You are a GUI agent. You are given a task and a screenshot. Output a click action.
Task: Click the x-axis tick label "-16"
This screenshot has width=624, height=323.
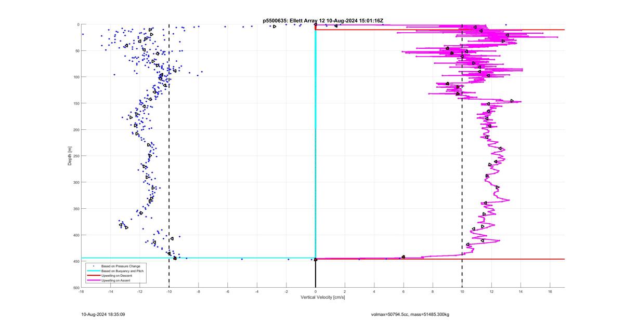tap(81, 292)
